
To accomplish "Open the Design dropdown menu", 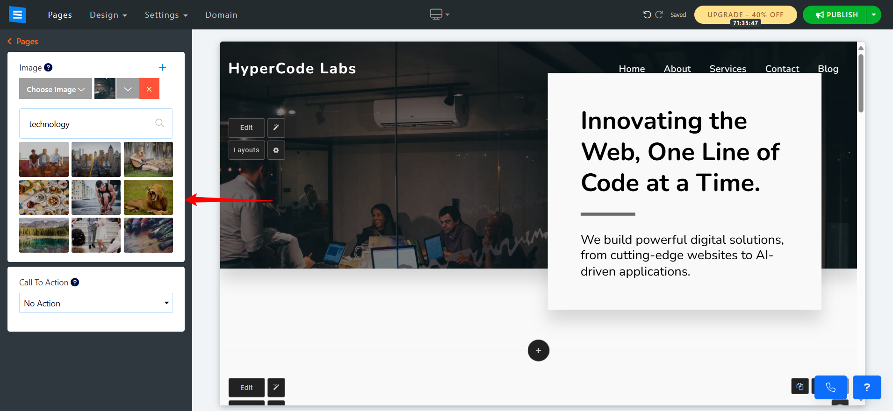I will (108, 15).
